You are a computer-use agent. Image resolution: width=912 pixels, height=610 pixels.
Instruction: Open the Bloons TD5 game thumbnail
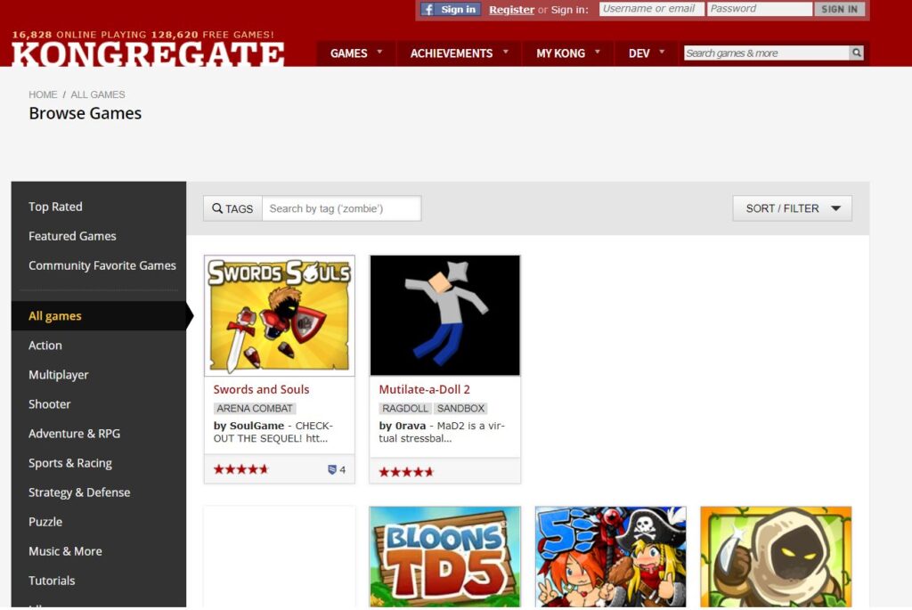445,557
